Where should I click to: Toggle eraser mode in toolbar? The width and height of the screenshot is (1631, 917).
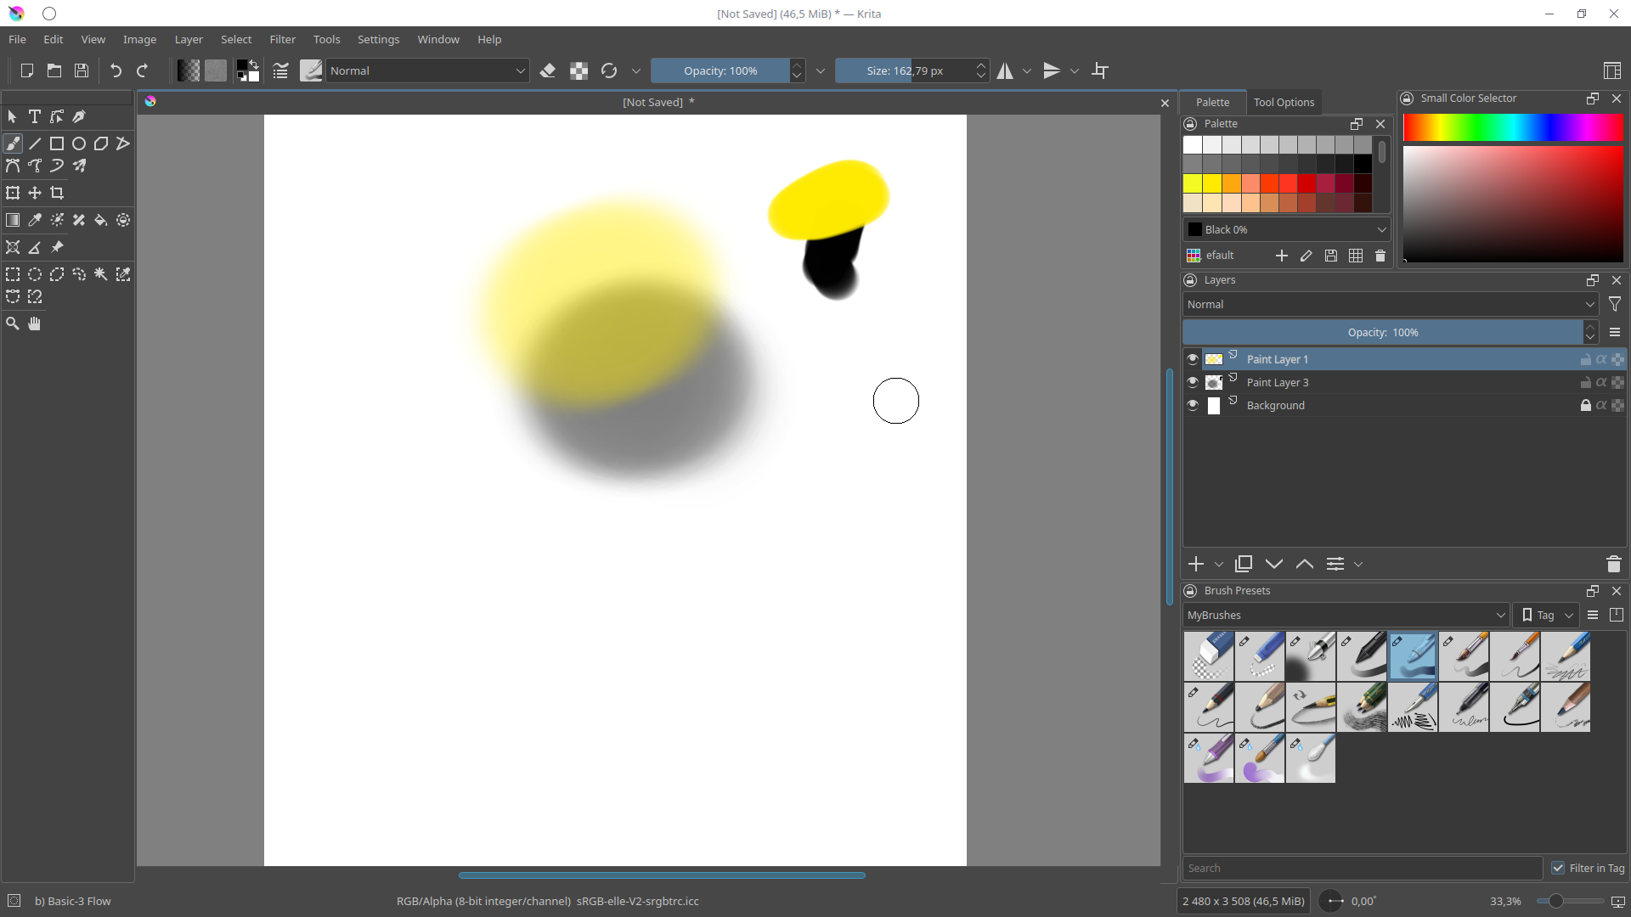pos(548,70)
